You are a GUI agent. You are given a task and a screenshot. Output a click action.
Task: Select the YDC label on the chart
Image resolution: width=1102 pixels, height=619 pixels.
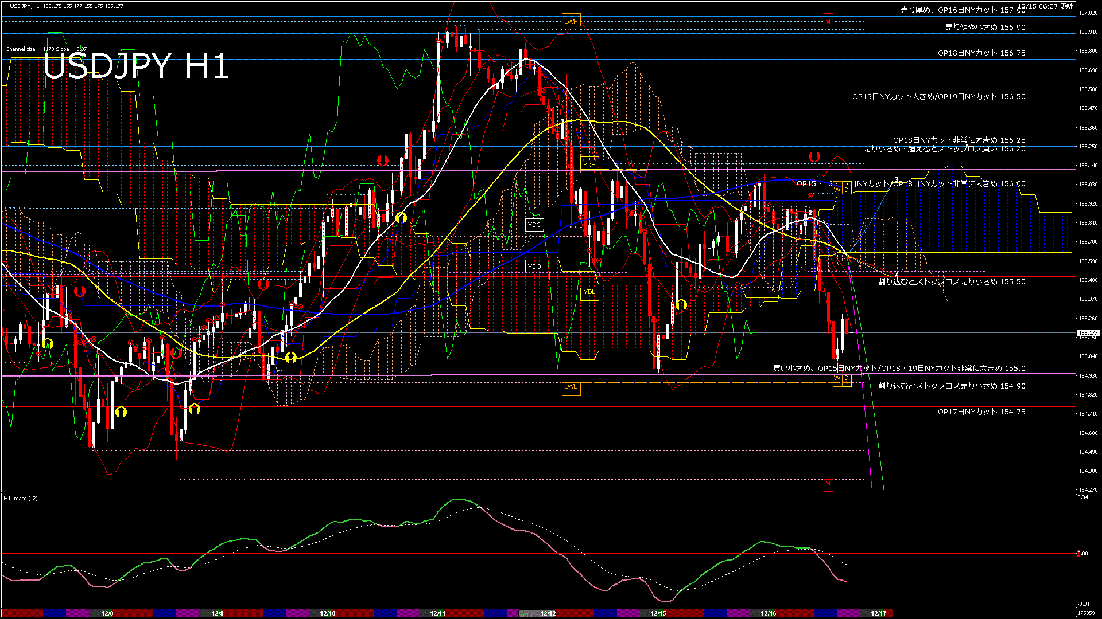pyautogui.click(x=534, y=225)
